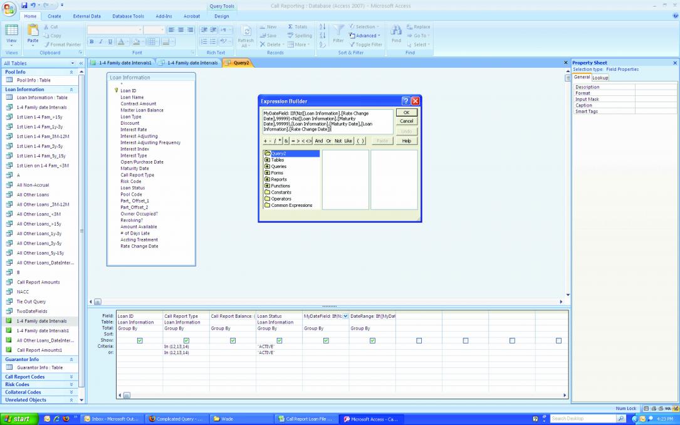Open the '1st Lien 1-4 Fam_>15y' query

pos(39,117)
